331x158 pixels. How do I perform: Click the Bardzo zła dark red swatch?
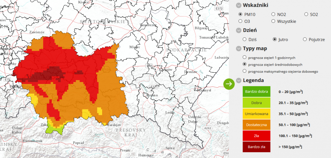pyautogui.click(x=256, y=147)
